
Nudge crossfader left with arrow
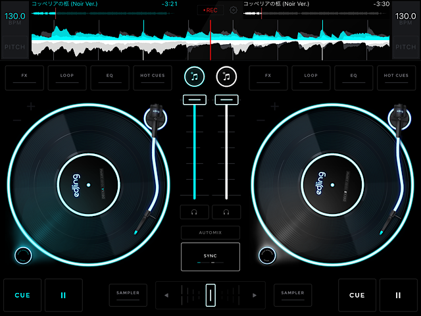point(166,296)
